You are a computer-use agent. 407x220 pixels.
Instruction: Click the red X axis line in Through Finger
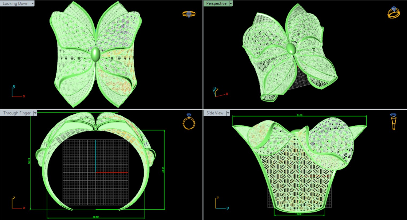click(x=112, y=172)
